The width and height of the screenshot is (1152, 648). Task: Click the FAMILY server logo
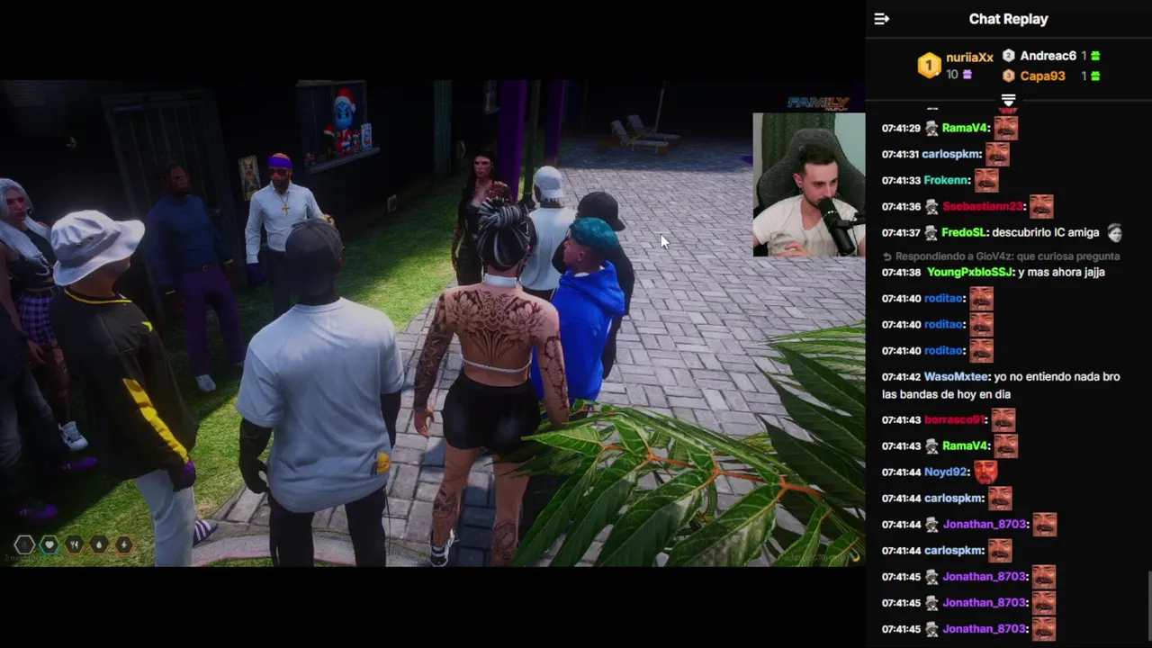818,103
